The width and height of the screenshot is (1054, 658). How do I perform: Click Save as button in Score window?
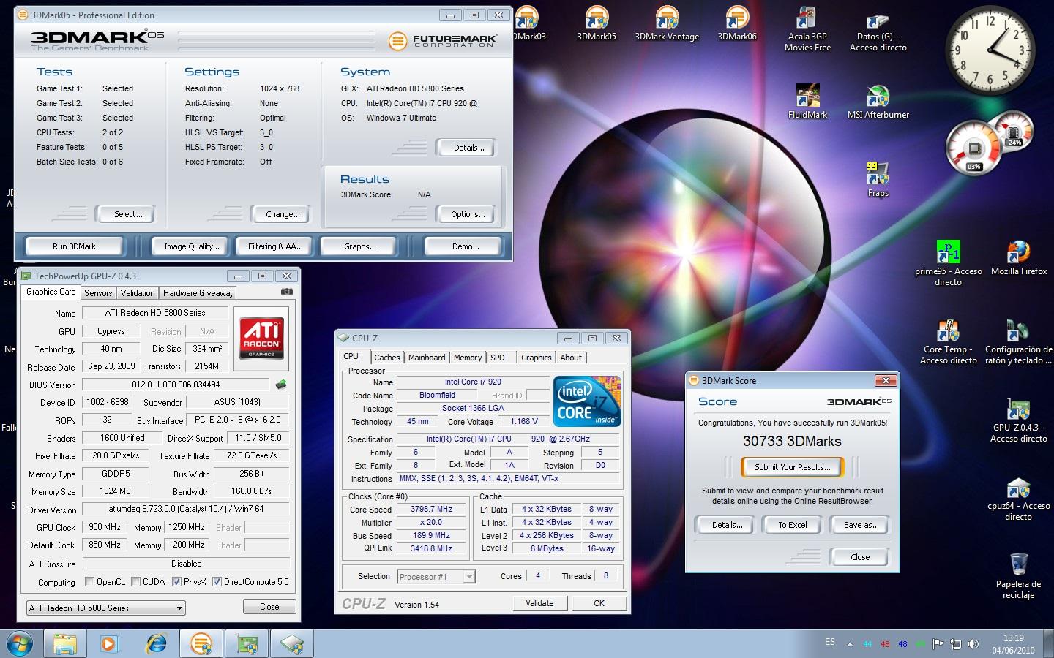(x=861, y=525)
